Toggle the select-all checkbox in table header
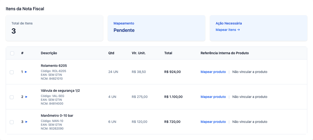This screenshot has height=140, width=313. [12, 53]
